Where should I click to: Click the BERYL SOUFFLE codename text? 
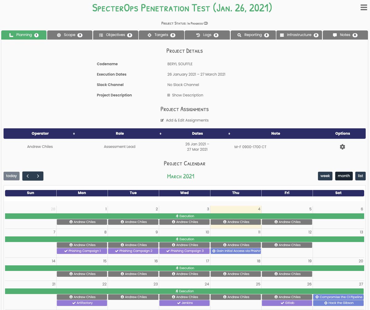180,64
